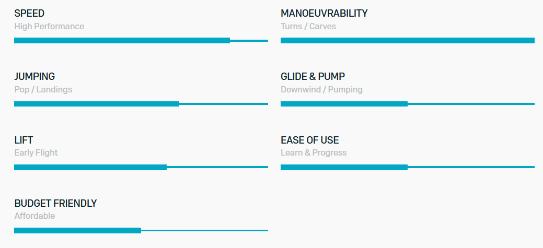Select the MANOEUVRABILITY heading
Image resolution: width=543 pixels, height=248 pixels.
coord(324,14)
